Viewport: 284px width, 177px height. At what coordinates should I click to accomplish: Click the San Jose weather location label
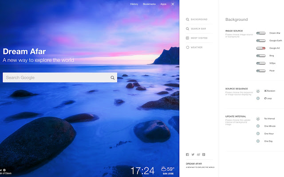(168, 173)
